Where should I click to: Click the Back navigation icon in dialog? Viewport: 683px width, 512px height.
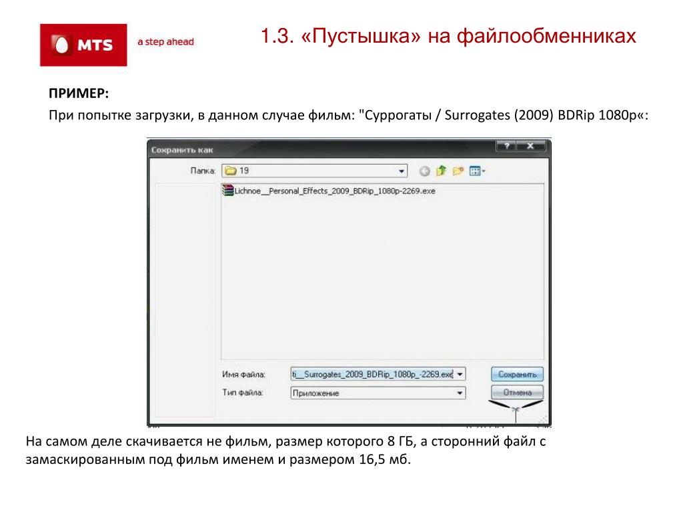click(x=424, y=171)
